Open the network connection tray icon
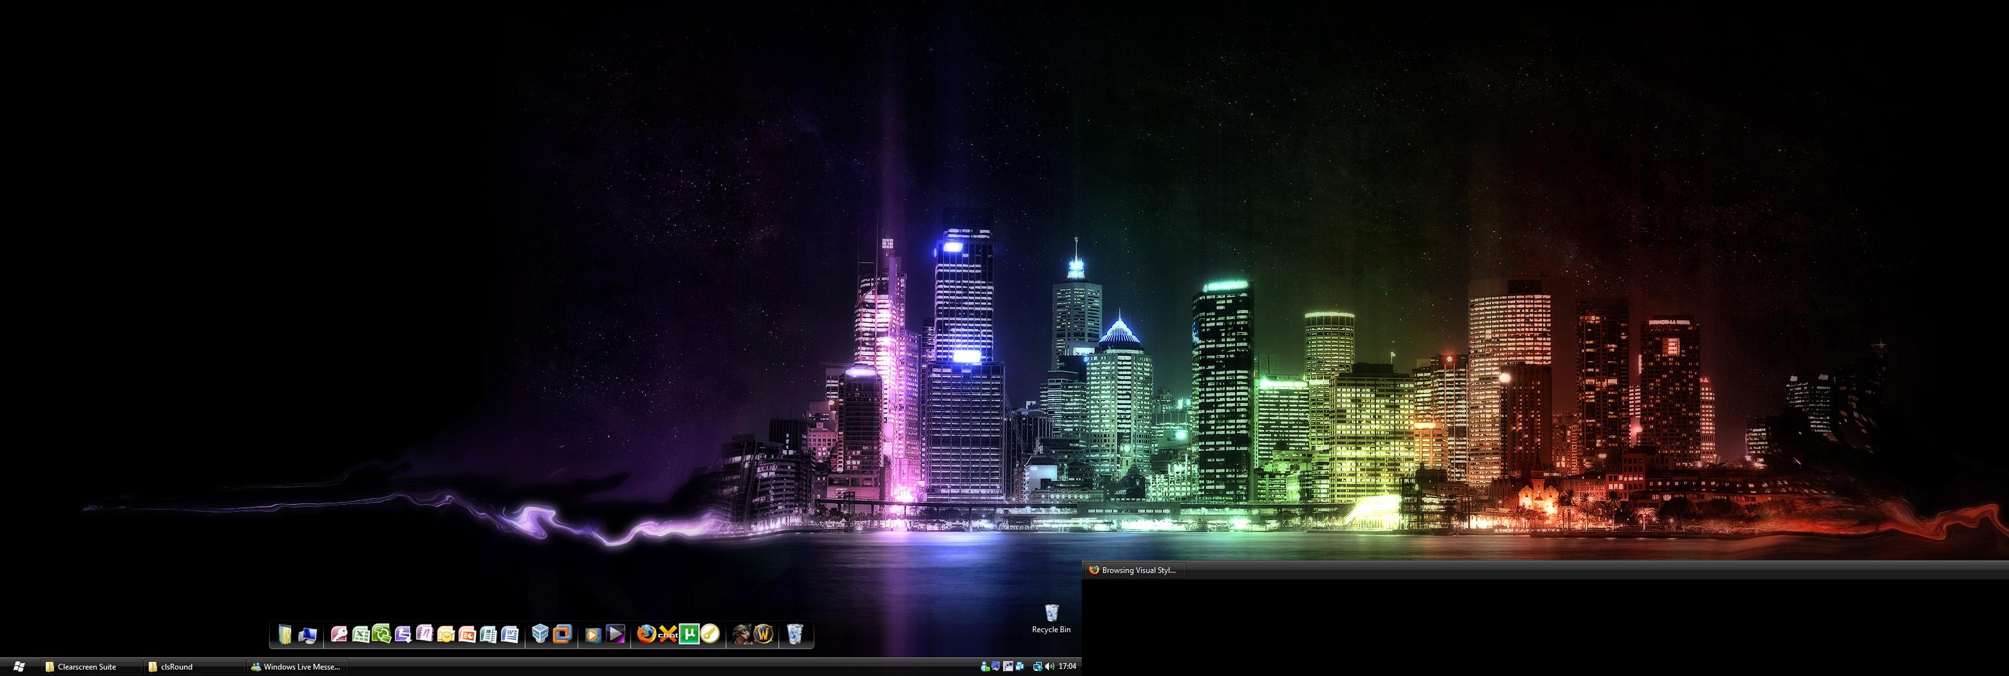The height and width of the screenshot is (676, 2009). point(1038,666)
